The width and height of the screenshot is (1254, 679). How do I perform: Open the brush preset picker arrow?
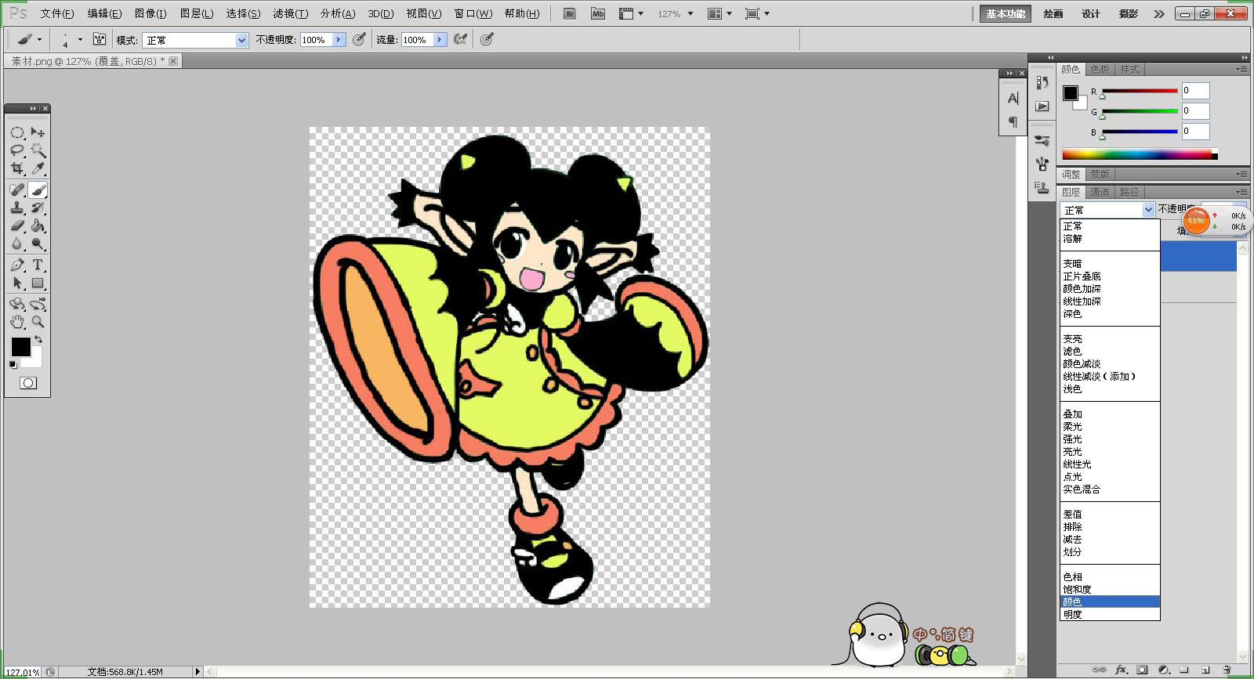(x=80, y=39)
